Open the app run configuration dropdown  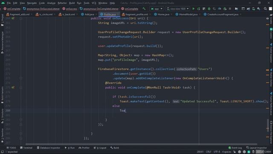point(157,9)
